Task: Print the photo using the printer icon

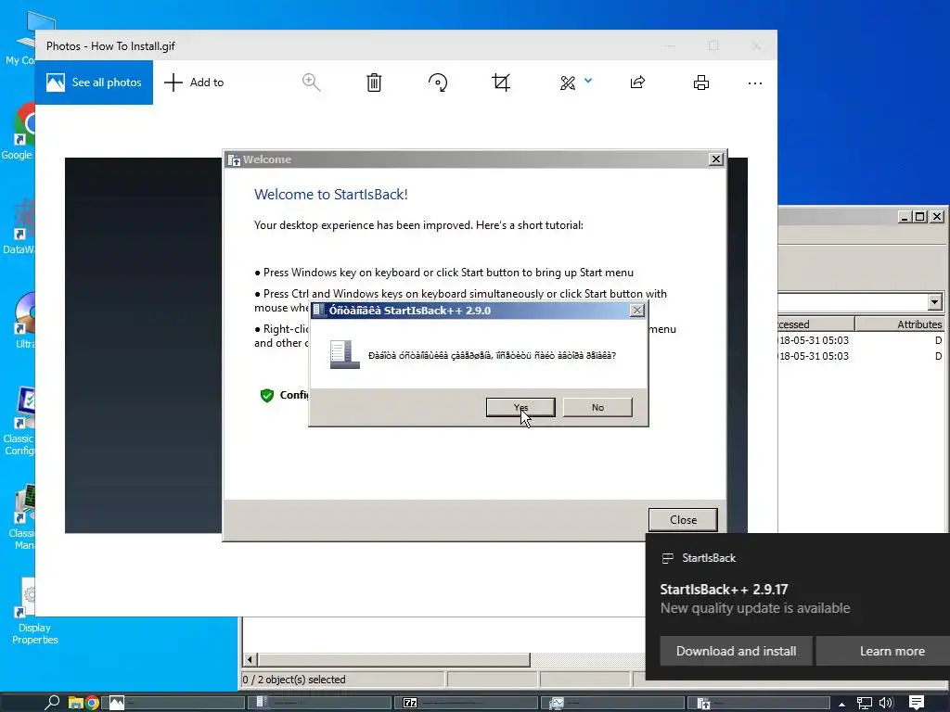Action: pos(701,83)
